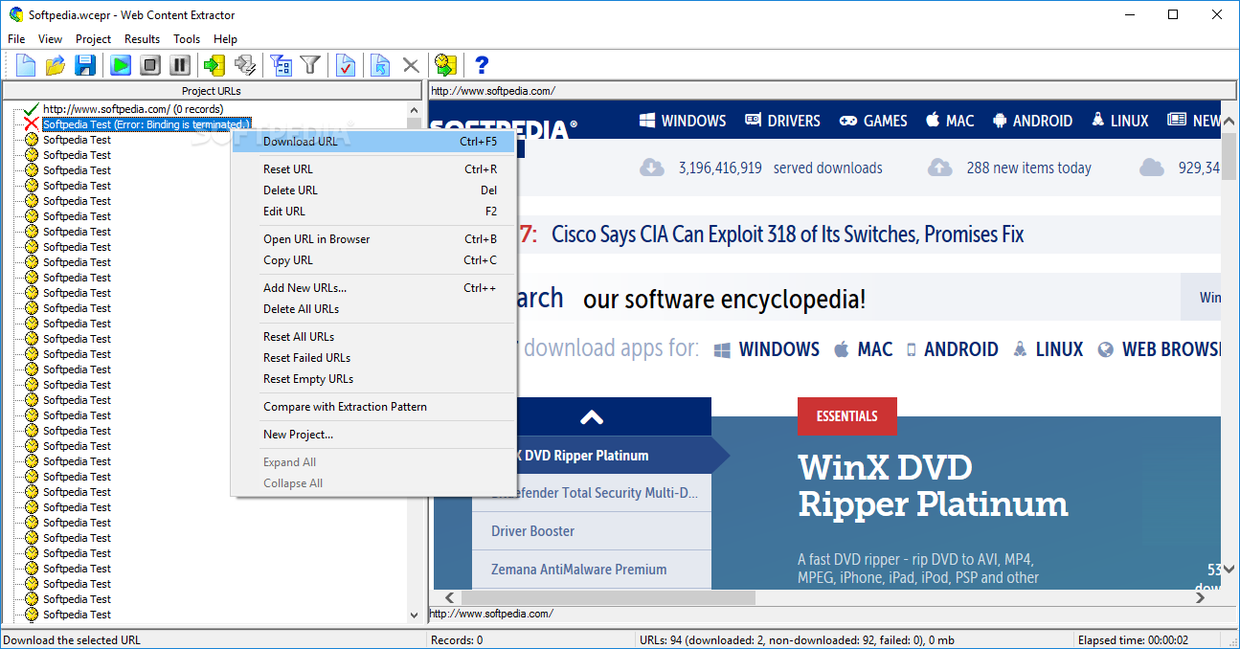Image resolution: width=1240 pixels, height=649 pixels.
Task: Select the Softpedia Test error row
Action: point(147,124)
